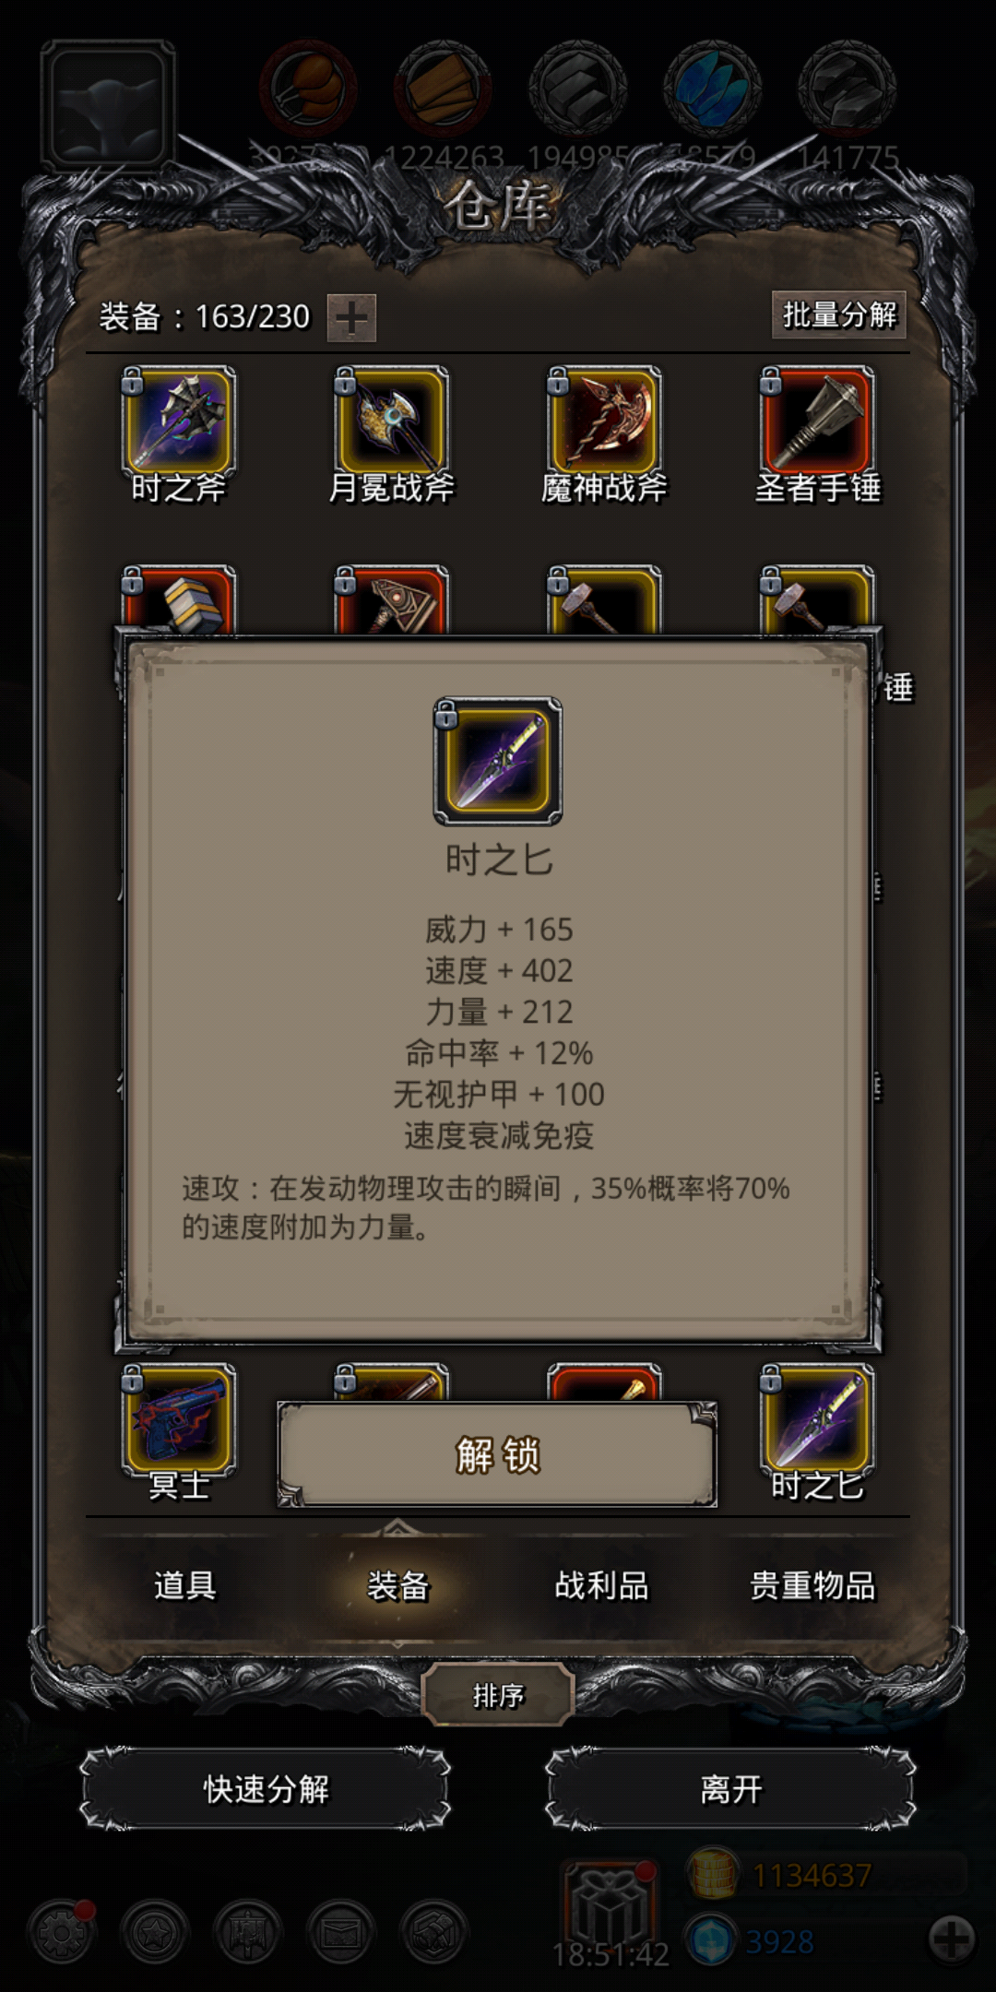Viewport: 996px width, 1992px height.
Task: Click the 批量分解 batch dismantle button
Action: (839, 315)
